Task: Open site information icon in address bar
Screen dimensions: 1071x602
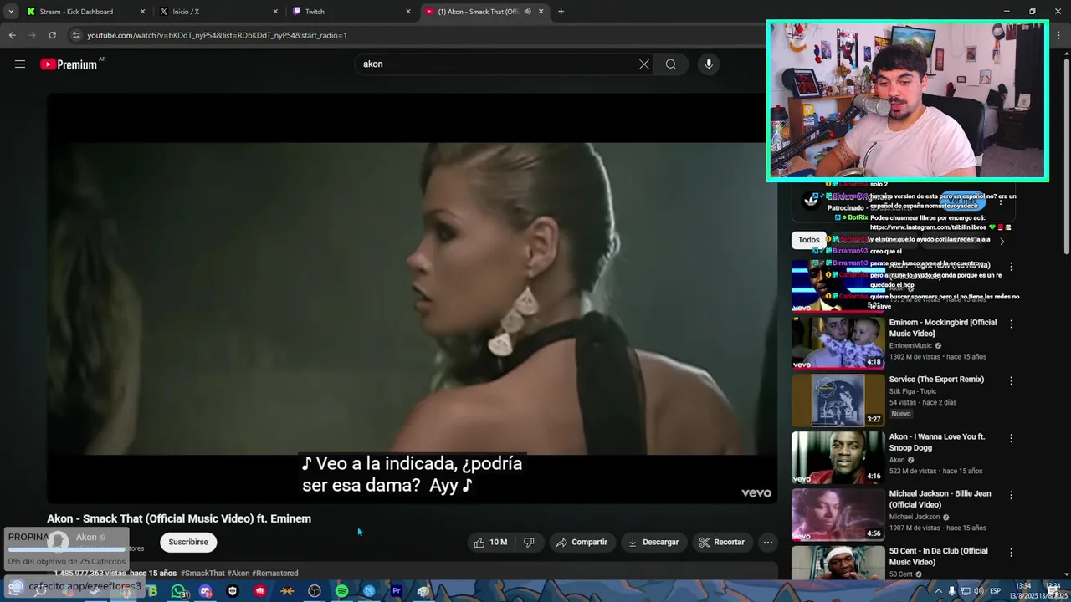Action: (x=76, y=35)
